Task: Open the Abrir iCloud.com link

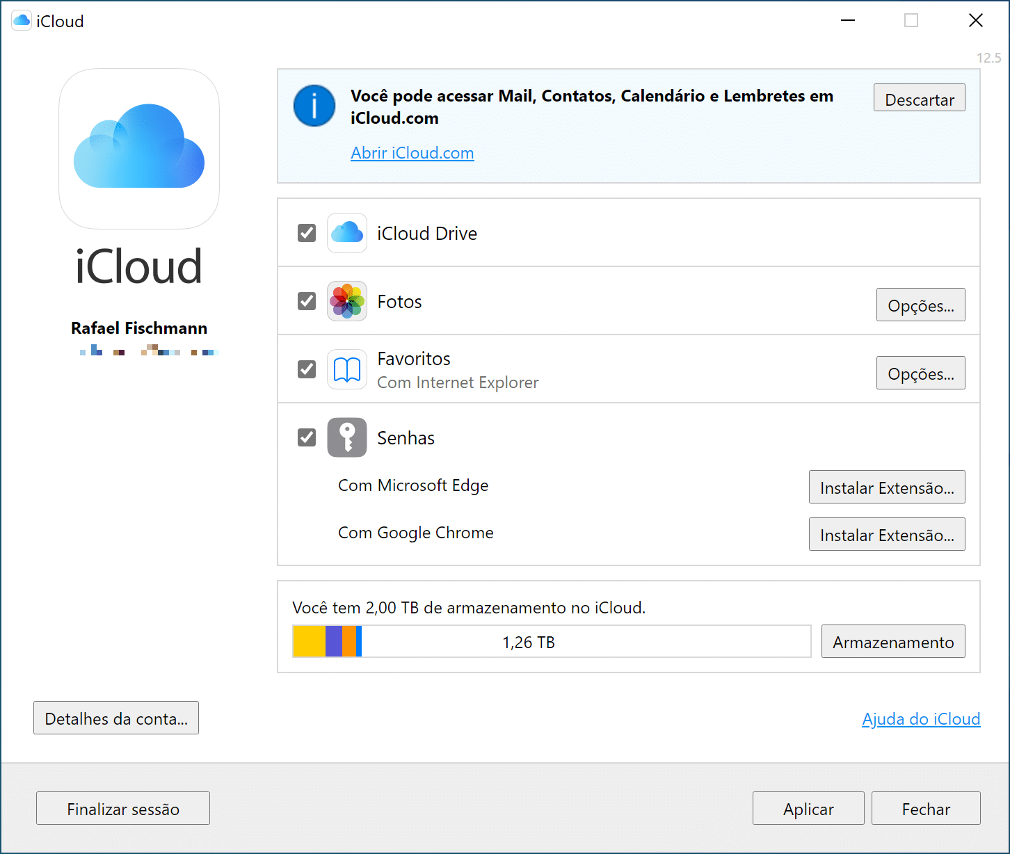Action: pyautogui.click(x=412, y=153)
